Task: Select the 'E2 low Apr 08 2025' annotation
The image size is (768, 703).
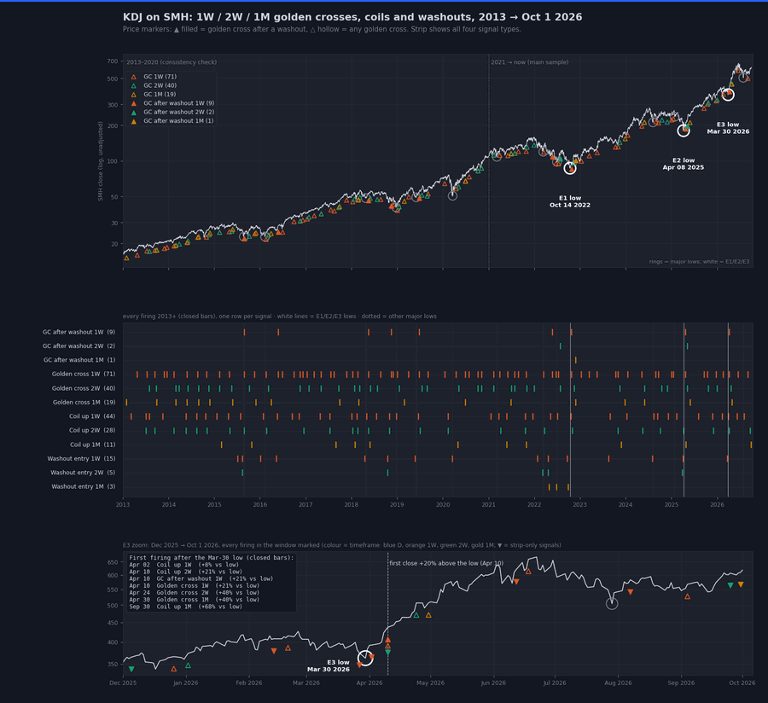Action: pyautogui.click(x=684, y=164)
